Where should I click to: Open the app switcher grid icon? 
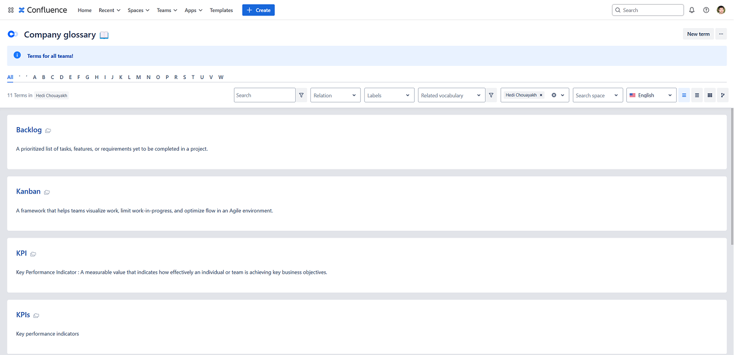(x=11, y=10)
